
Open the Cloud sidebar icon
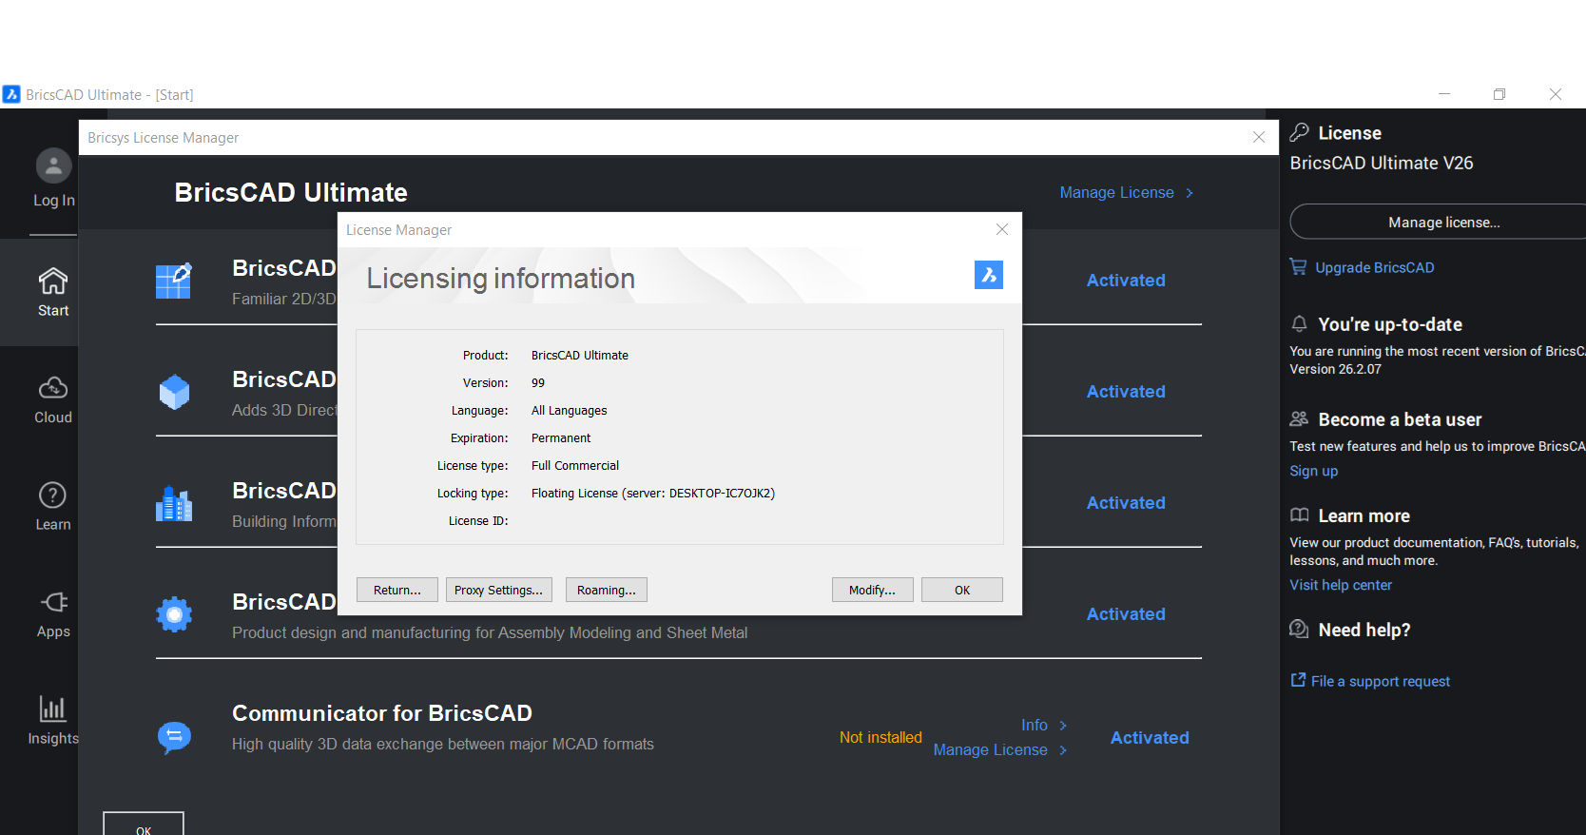click(53, 388)
